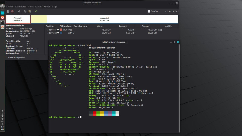The width and height of the screenshot is (242, 136).
Task: Click the terminal window vertical scrollbar
Action: coord(179,88)
